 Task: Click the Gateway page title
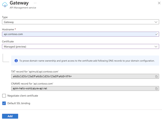click(19, 3)
